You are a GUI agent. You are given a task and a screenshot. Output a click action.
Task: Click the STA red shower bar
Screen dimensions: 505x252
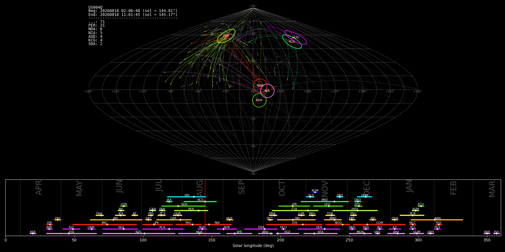click(x=294, y=225)
